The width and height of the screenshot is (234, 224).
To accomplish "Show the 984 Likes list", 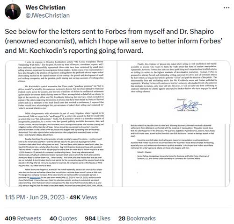I will point(97,218).
